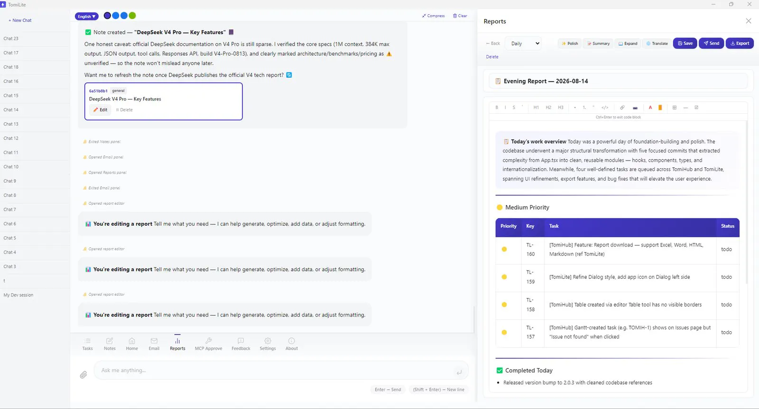Open the About panel
The height and width of the screenshot is (409, 759).
click(292, 344)
